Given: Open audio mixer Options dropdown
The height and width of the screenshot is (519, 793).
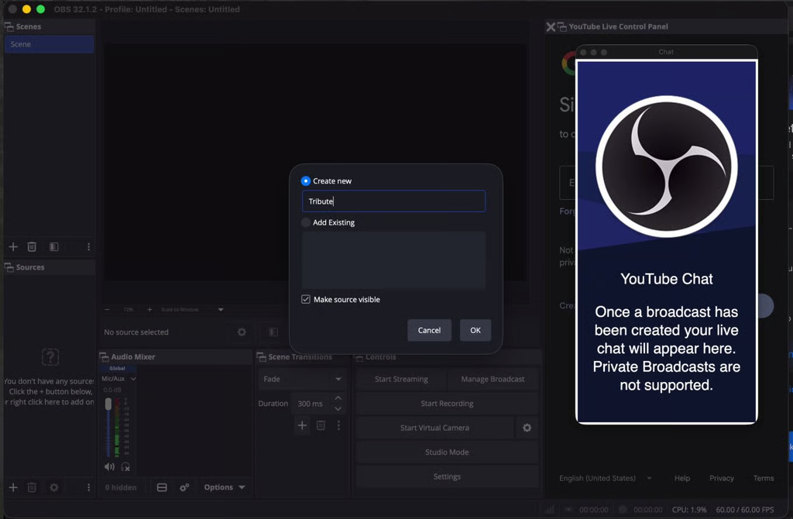Looking at the screenshot, I should 225,487.
